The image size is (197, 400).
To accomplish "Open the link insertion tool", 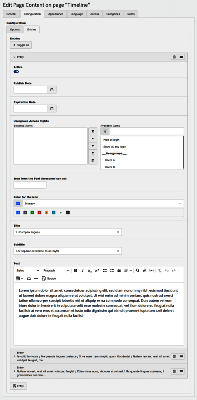I will [x=144, y=271].
